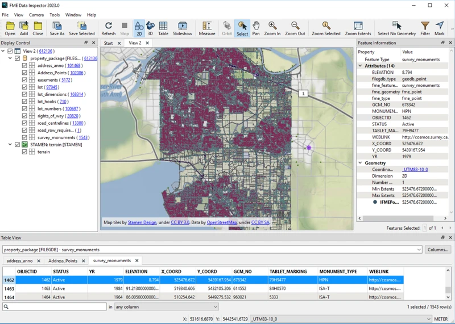Toggle the STAMEN terrain dataset checkbox
455x324 pixels.
click(x=18, y=145)
